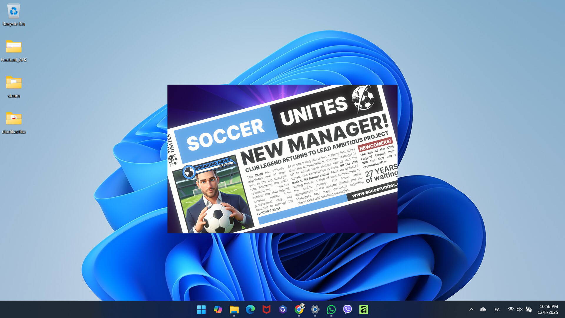Open Wi-Fi quick settings from the tray

[510, 309]
